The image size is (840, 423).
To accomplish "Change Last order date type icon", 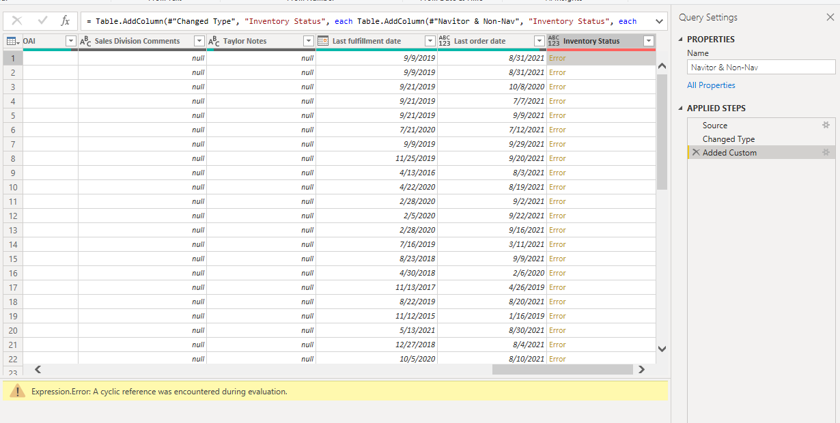I will pyautogui.click(x=445, y=42).
